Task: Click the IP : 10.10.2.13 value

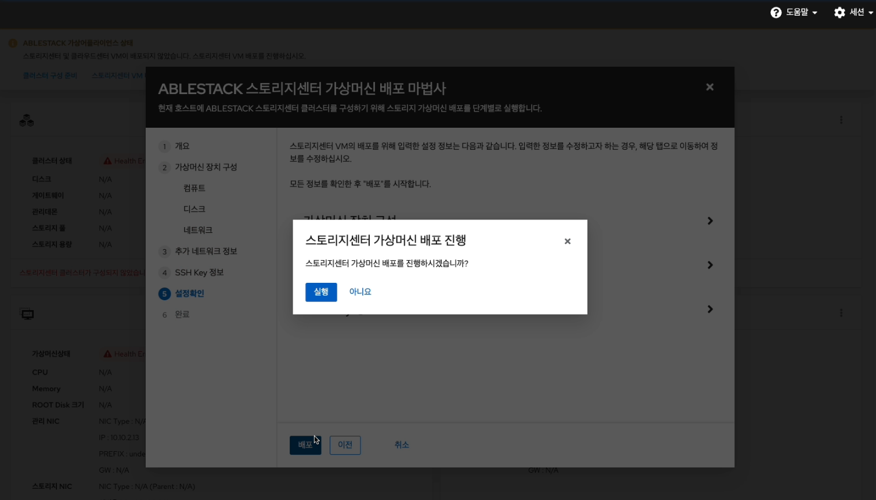Action: point(119,437)
